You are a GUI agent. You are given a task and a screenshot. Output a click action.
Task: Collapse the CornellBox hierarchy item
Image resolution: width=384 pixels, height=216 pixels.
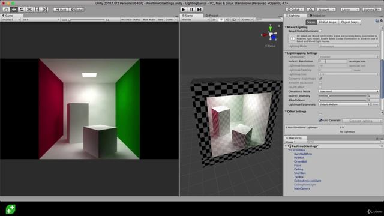[x=289, y=150]
